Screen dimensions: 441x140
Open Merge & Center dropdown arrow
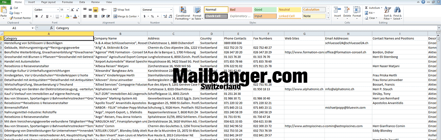[x=138, y=16]
